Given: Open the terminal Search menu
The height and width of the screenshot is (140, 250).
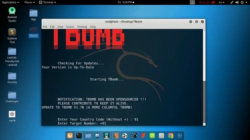Looking at the screenshot, I should pos(70,27).
